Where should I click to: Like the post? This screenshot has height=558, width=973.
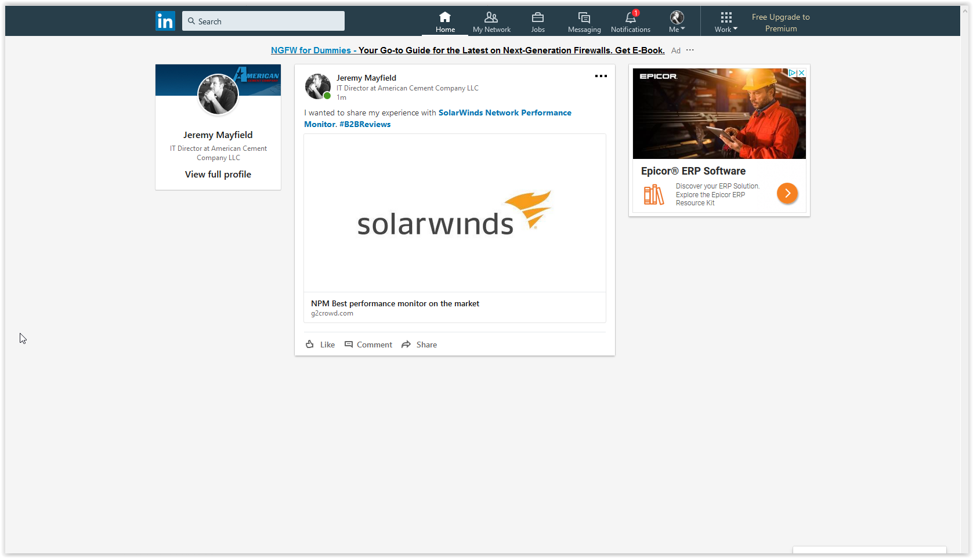(320, 345)
